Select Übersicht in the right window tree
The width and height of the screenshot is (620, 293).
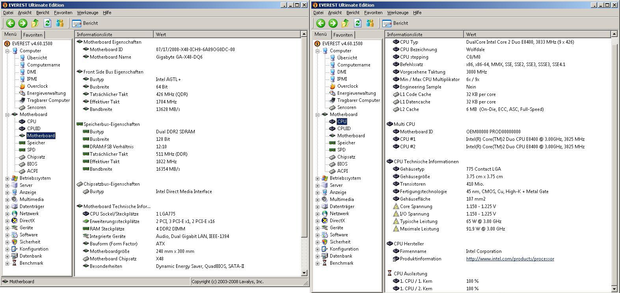(347, 58)
